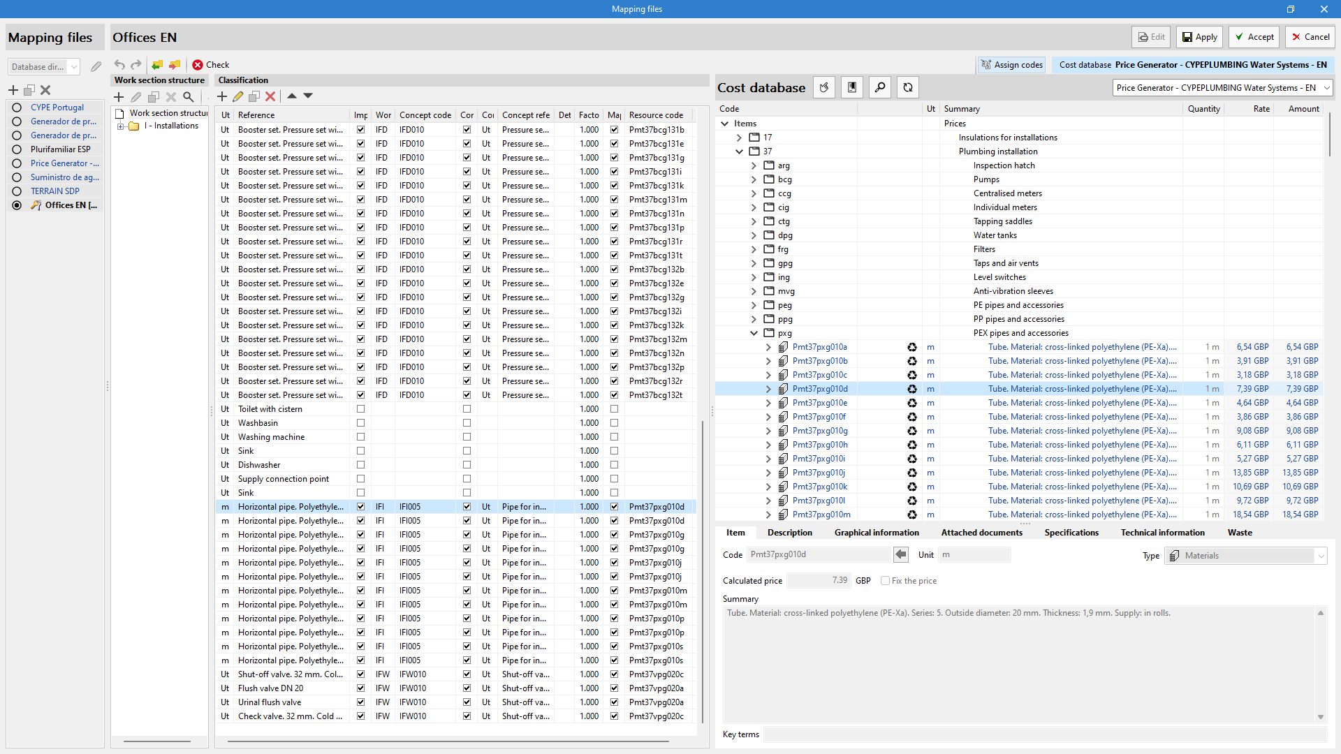Switch to the Specifications tab
1341x754 pixels.
[1071, 532]
